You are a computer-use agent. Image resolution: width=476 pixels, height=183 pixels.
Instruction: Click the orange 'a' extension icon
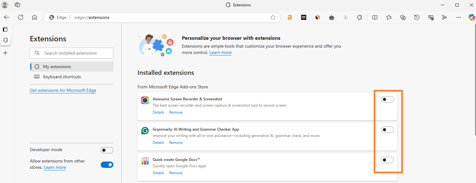(x=289, y=18)
